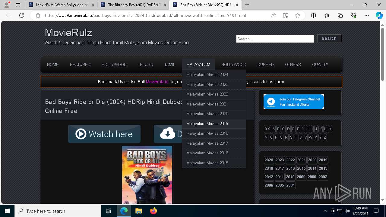Open the Movierulz.io link in notice
Viewport: 386px width, 217px height.
click(x=157, y=82)
